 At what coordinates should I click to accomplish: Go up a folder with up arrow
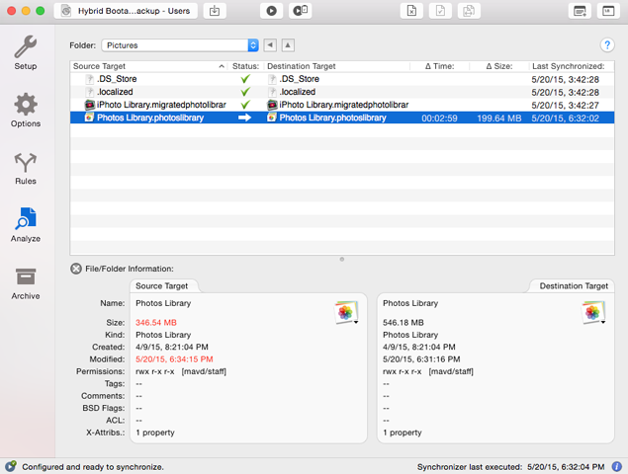click(x=288, y=45)
